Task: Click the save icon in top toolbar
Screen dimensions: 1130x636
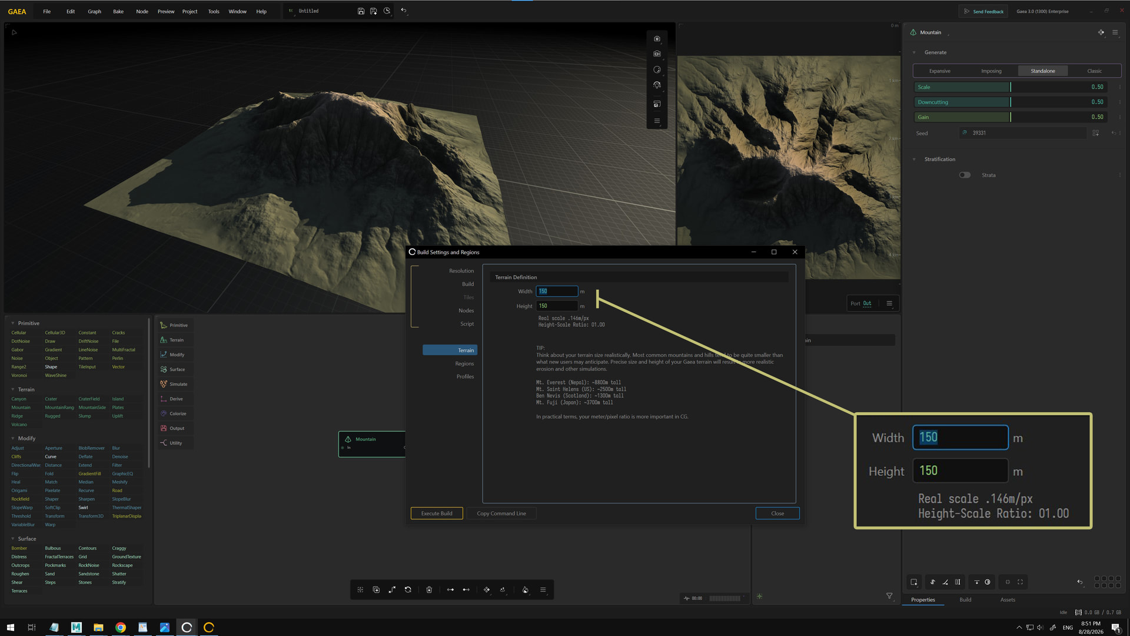Action: pyautogui.click(x=361, y=11)
